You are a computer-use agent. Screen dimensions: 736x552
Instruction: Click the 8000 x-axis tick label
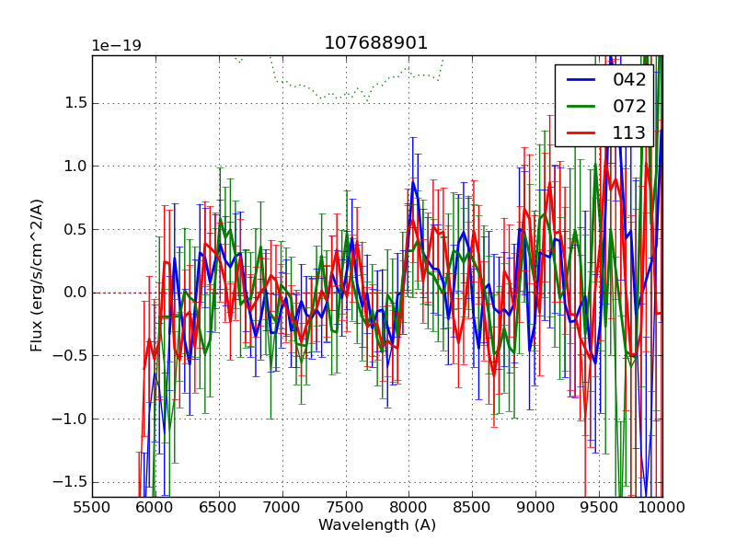tap(409, 507)
